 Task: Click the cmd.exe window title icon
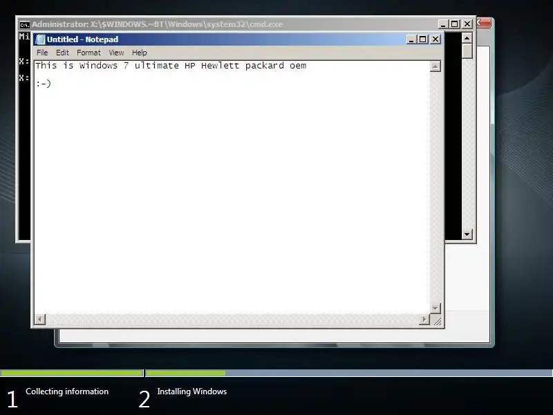(x=24, y=25)
